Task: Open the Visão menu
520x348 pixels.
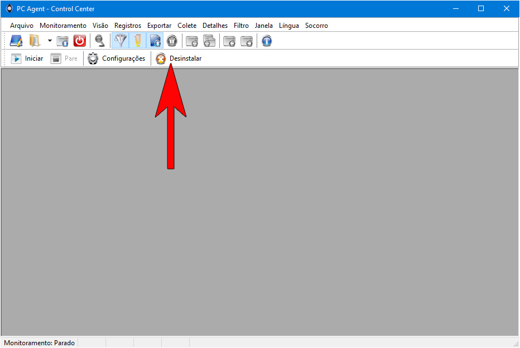Action: 100,26
